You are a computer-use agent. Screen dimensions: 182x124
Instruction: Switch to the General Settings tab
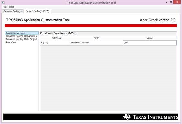tap(12, 11)
